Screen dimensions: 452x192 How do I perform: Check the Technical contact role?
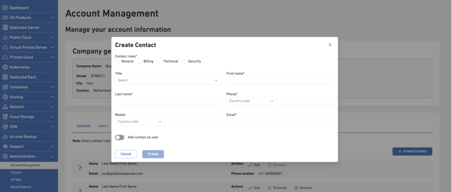point(159,61)
